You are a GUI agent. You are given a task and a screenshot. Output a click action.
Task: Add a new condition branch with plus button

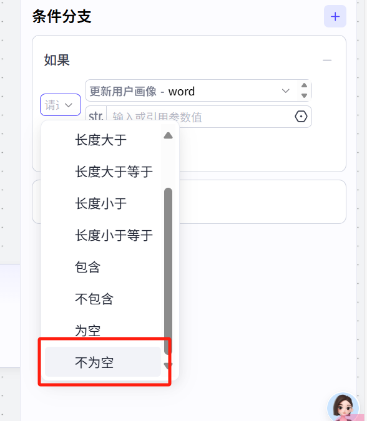(335, 16)
